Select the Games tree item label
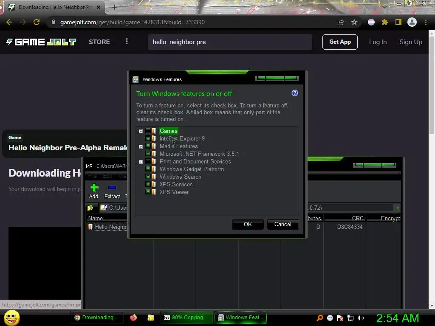The width and height of the screenshot is (435, 326). tap(168, 131)
